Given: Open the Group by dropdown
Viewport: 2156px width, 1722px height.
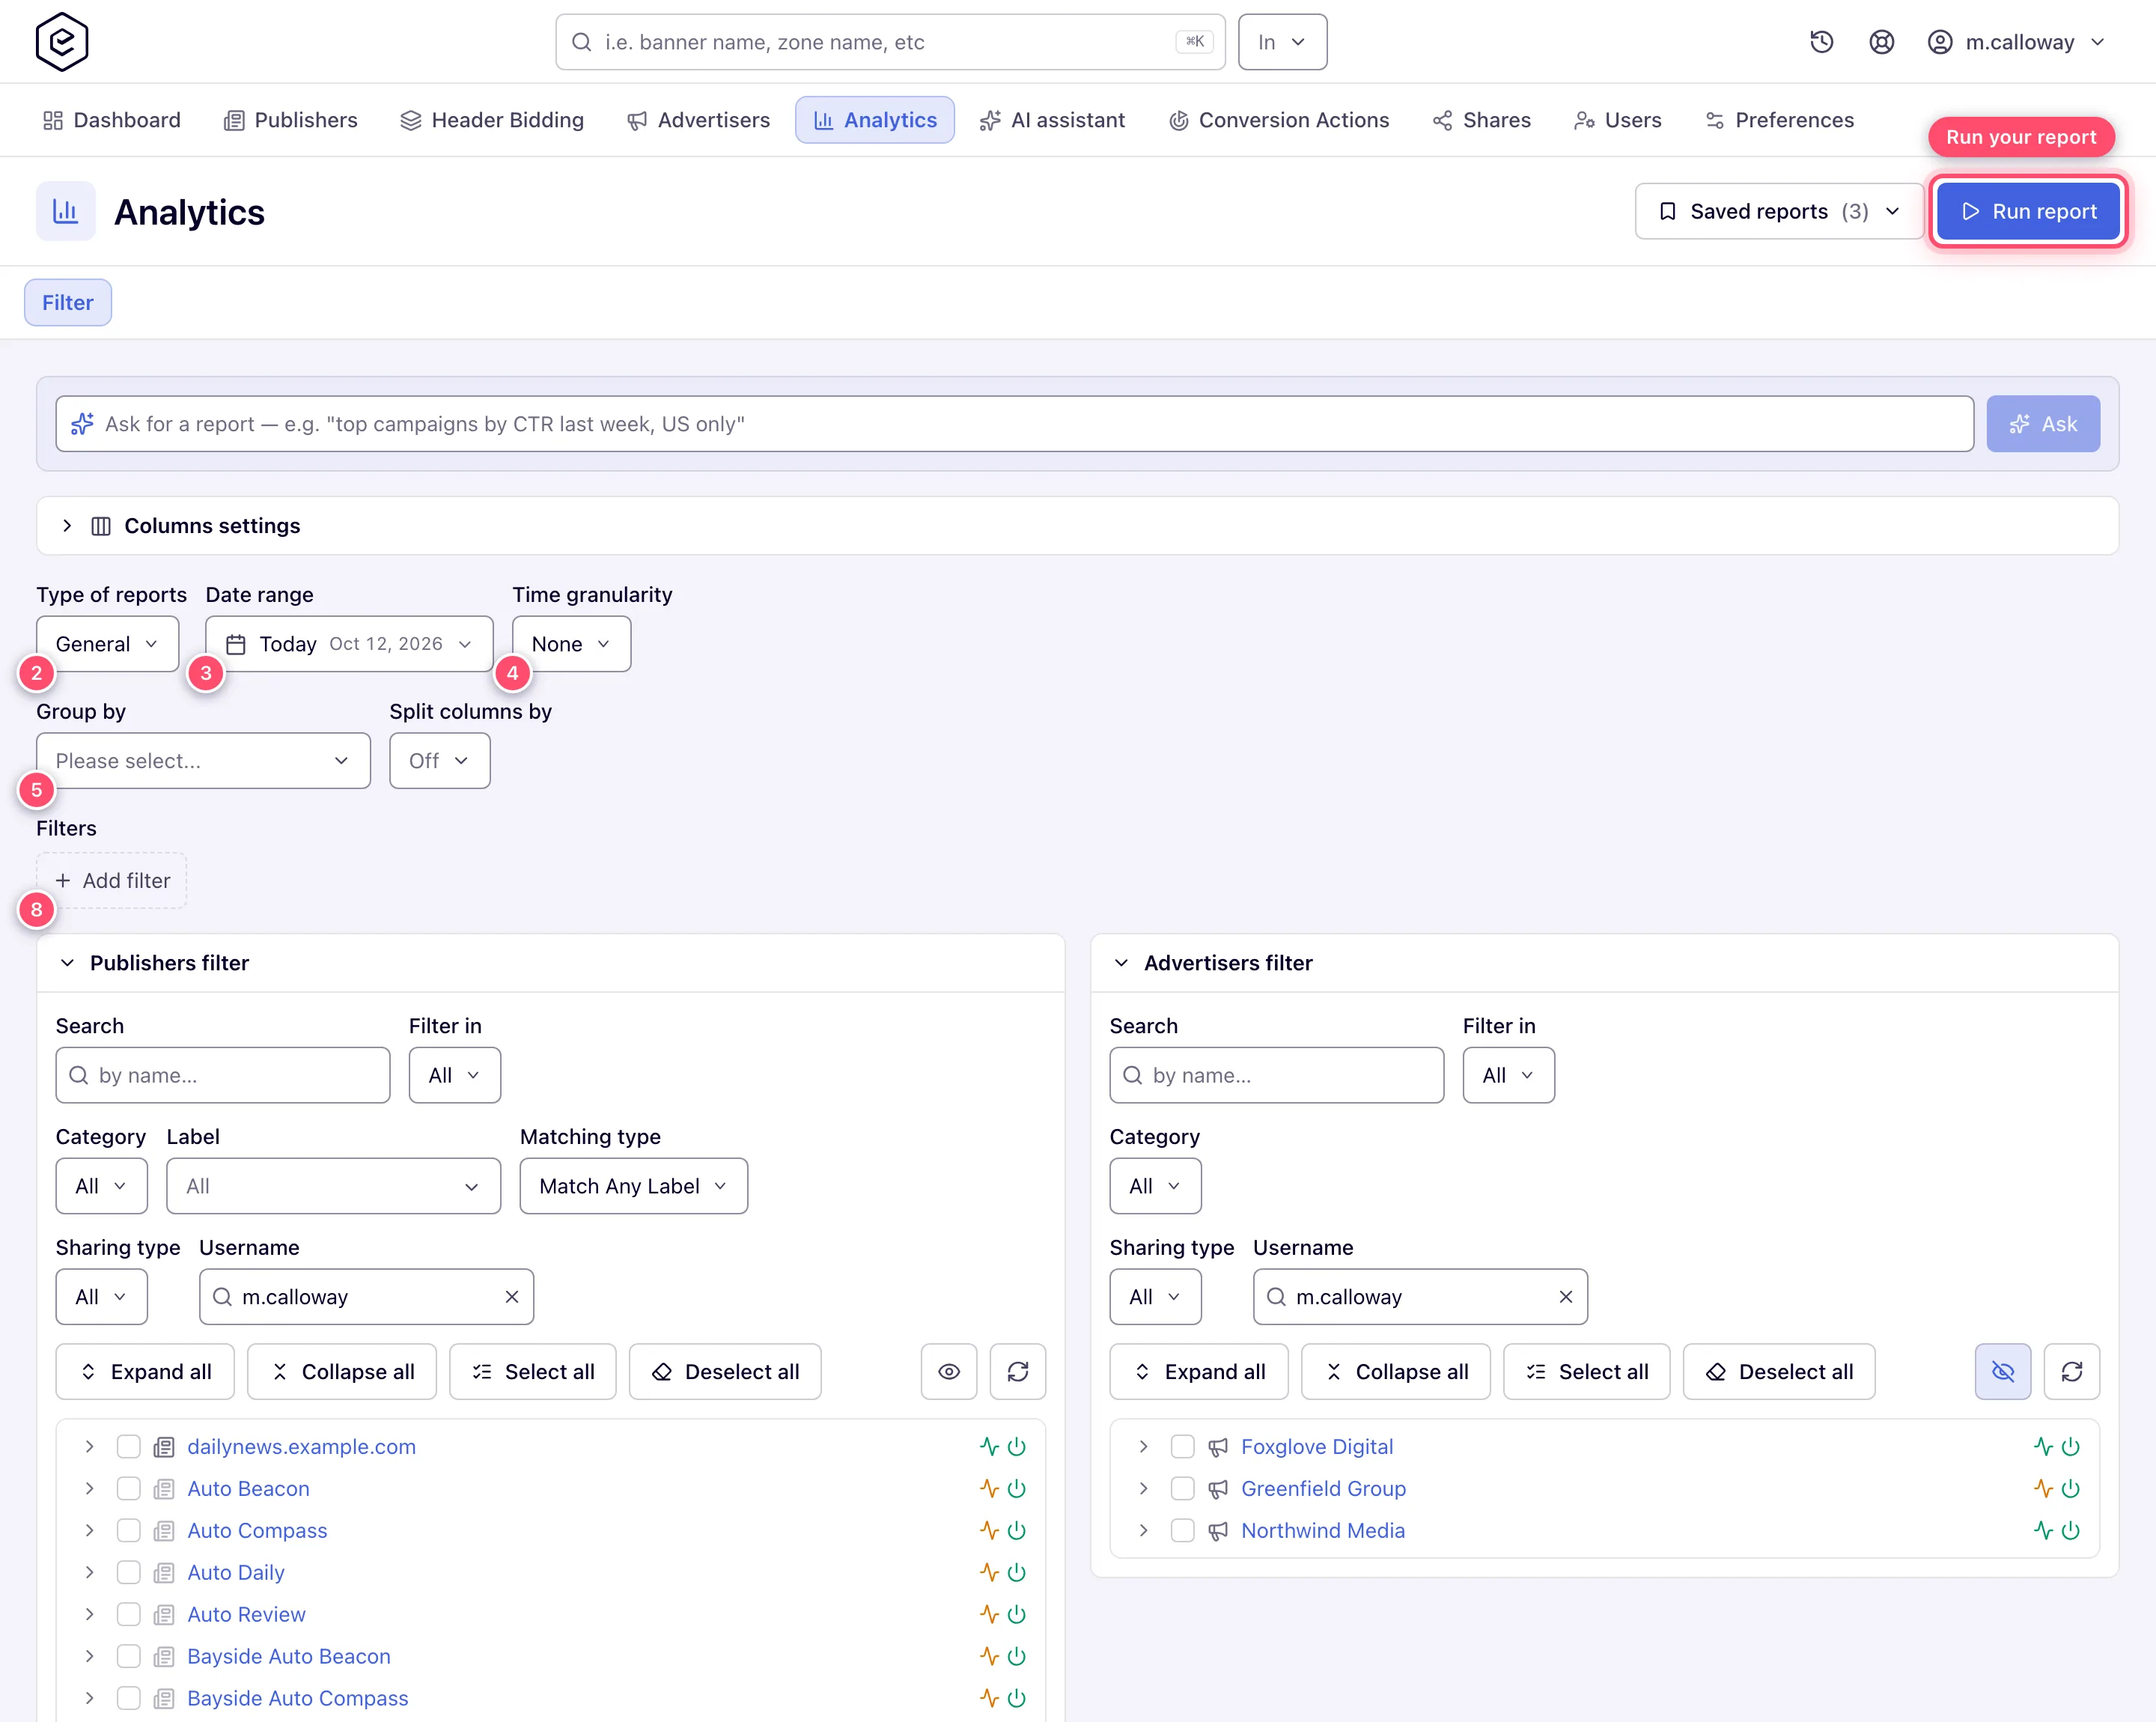Looking at the screenshot, I should point(204,761).
